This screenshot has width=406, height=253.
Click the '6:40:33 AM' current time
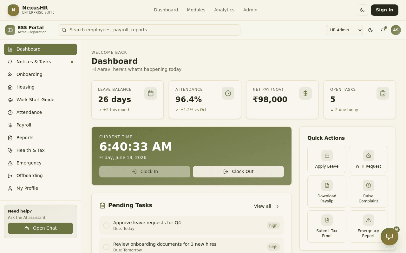click(x=136, y=147)
